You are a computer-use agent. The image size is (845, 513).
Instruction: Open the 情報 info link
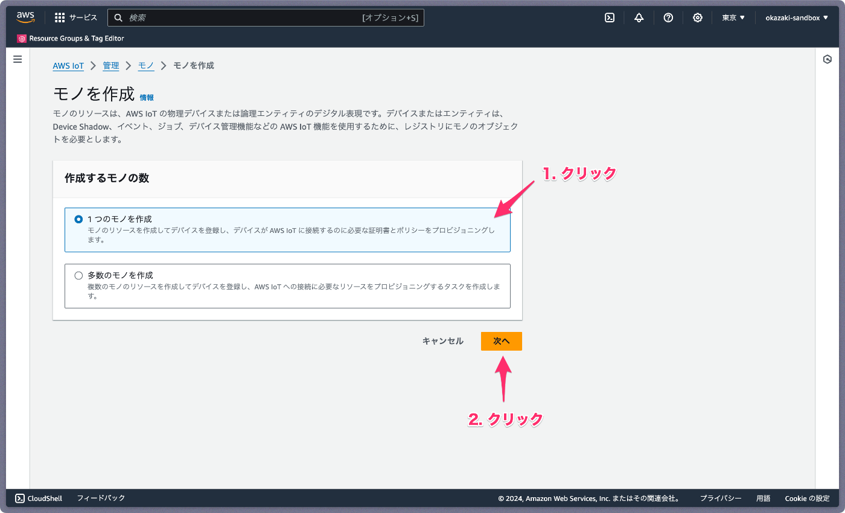pyautogui.click(x=147, y=97)
